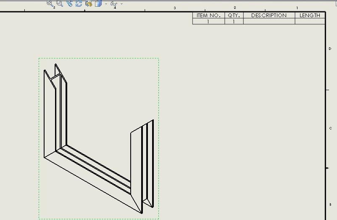The image size is (337, 220).
Task: Click the Rotate View circular arrows icon
Action: click(79, 3)
